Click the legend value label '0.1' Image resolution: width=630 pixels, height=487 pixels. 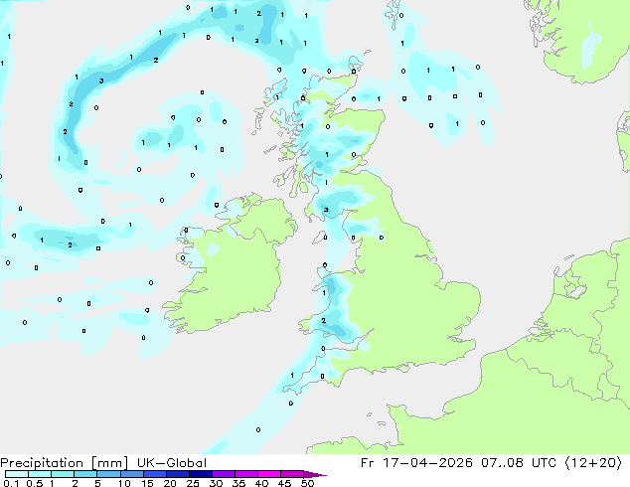(11, 483)
